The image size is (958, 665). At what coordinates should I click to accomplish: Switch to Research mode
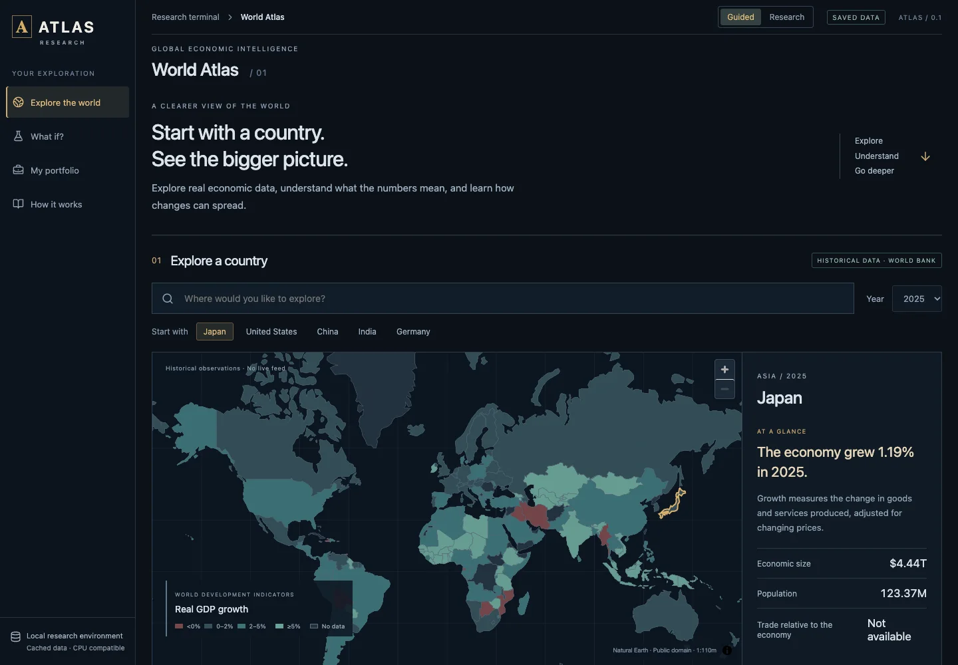(x=787, y=17)
